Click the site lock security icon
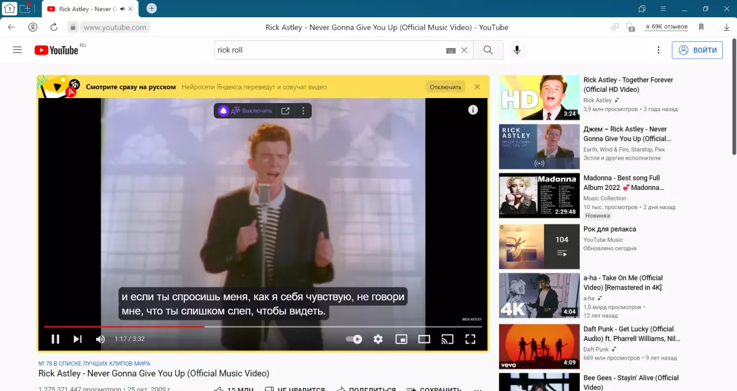Image resolution: width=737 pixels, height=391 pixels. [x=73, y=27]
